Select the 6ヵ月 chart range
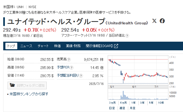The width and height of the screenshot is (183, 112). [123, 103]
